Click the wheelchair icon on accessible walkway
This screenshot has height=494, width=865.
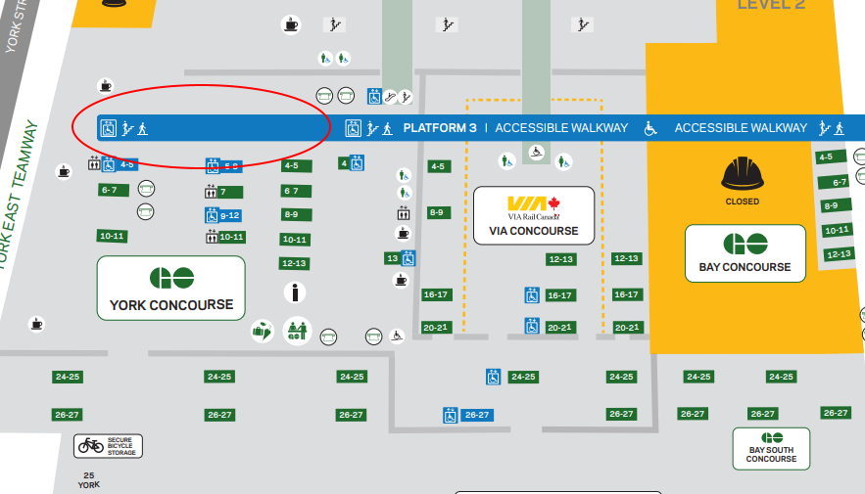point(651,128)
